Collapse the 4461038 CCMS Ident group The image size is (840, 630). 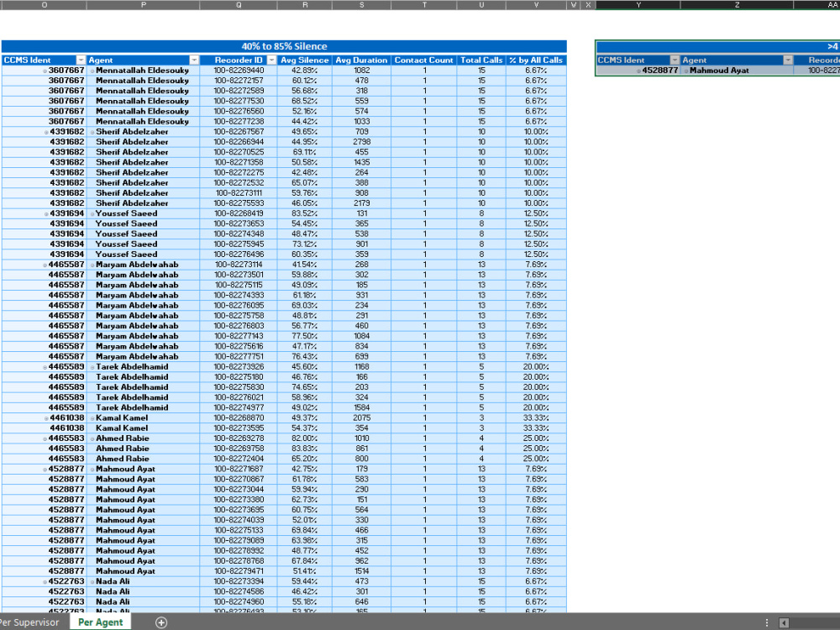tap(46, 418)
